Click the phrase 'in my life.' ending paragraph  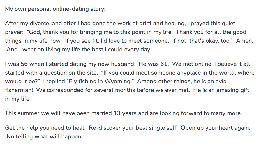pos(18,99)
